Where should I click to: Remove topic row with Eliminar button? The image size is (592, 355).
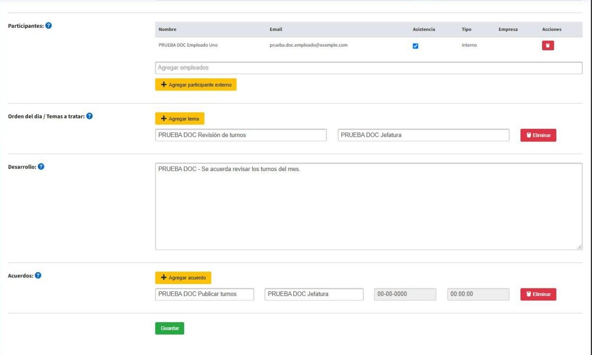point(538,136)
